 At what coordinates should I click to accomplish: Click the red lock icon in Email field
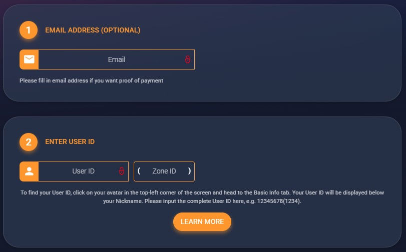[188, 59]
